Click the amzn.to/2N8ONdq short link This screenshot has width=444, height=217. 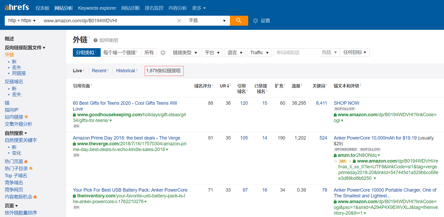(x=357, y=155)
